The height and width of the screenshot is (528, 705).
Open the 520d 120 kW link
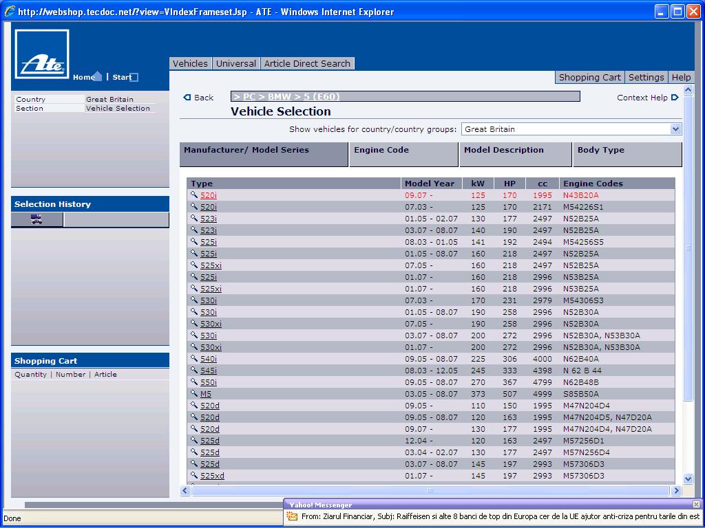pos(210,417)
